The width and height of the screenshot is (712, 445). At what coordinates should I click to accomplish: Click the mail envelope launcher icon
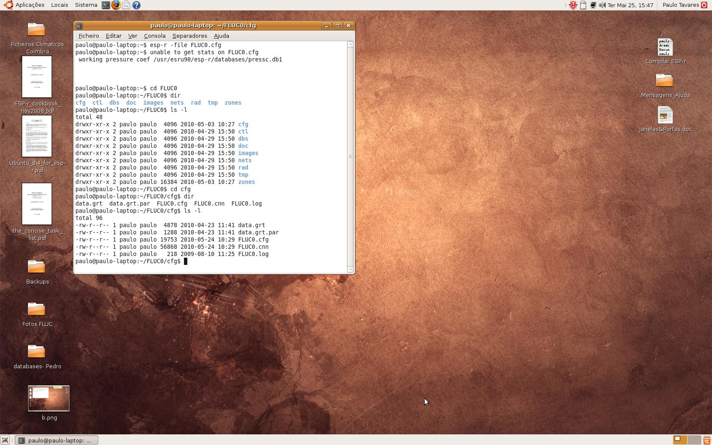(x=126, y=5)
